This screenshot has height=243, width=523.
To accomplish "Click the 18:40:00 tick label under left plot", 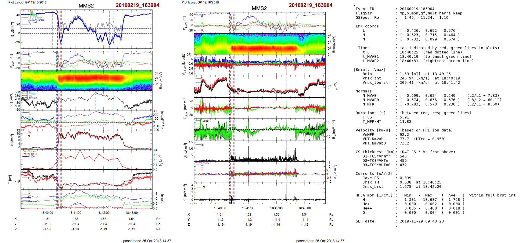I will [47, 213].
